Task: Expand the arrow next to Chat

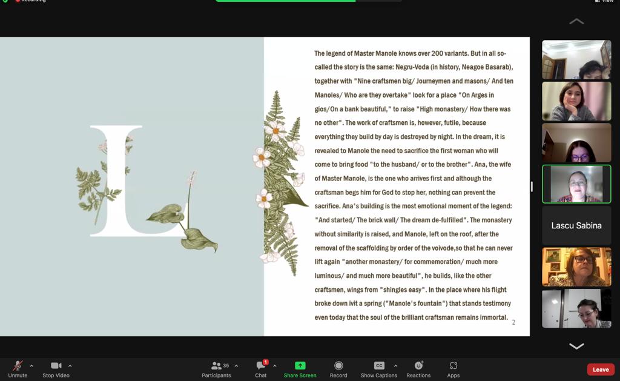Action: click(275, 366)
